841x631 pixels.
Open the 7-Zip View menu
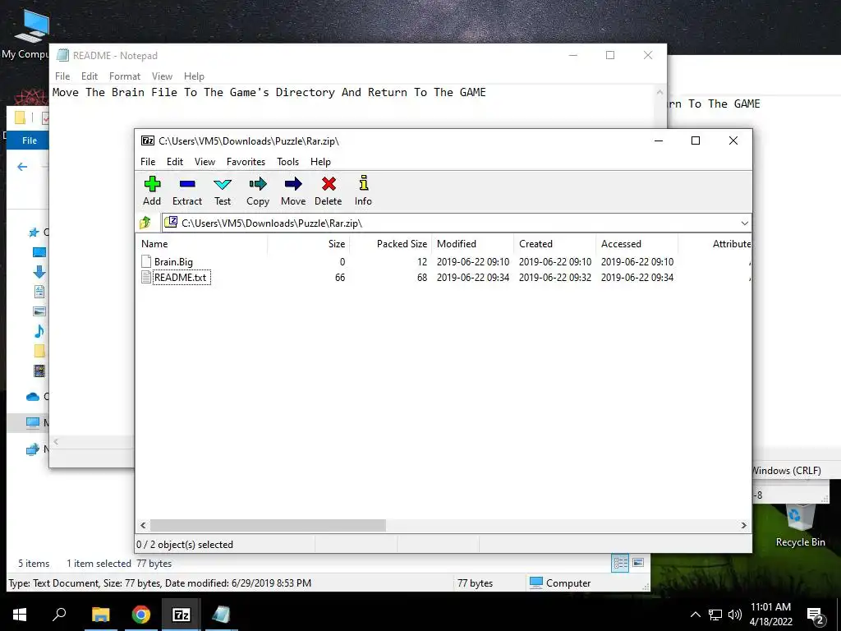point(205,162)
